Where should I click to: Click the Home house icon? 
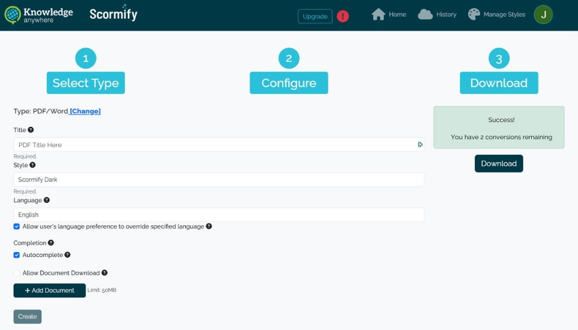click(378, 14)
